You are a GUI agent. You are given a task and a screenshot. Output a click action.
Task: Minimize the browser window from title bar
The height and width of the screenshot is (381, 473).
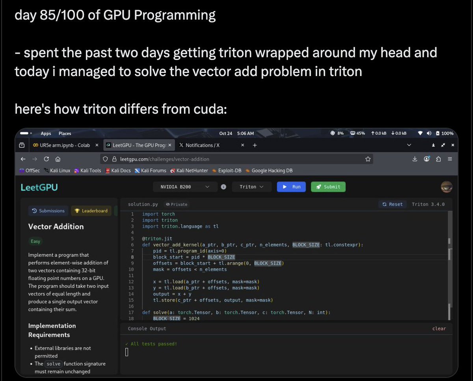click(x=433, y=145)
